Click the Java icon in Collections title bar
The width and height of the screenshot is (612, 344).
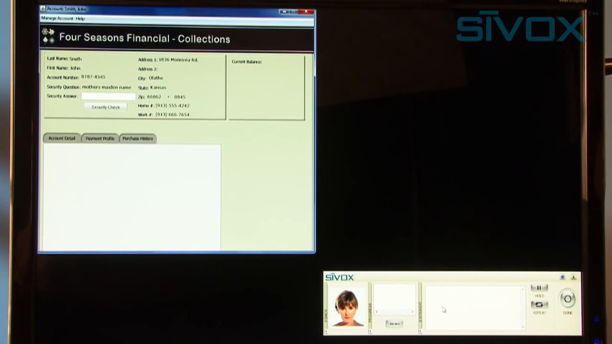pos(43,9)
